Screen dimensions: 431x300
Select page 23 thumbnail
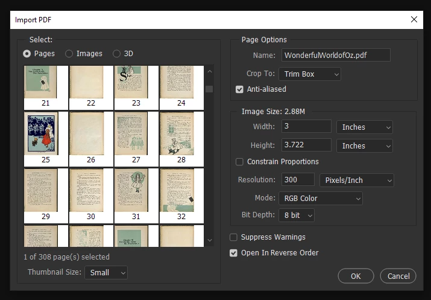(x=136, y=88)
